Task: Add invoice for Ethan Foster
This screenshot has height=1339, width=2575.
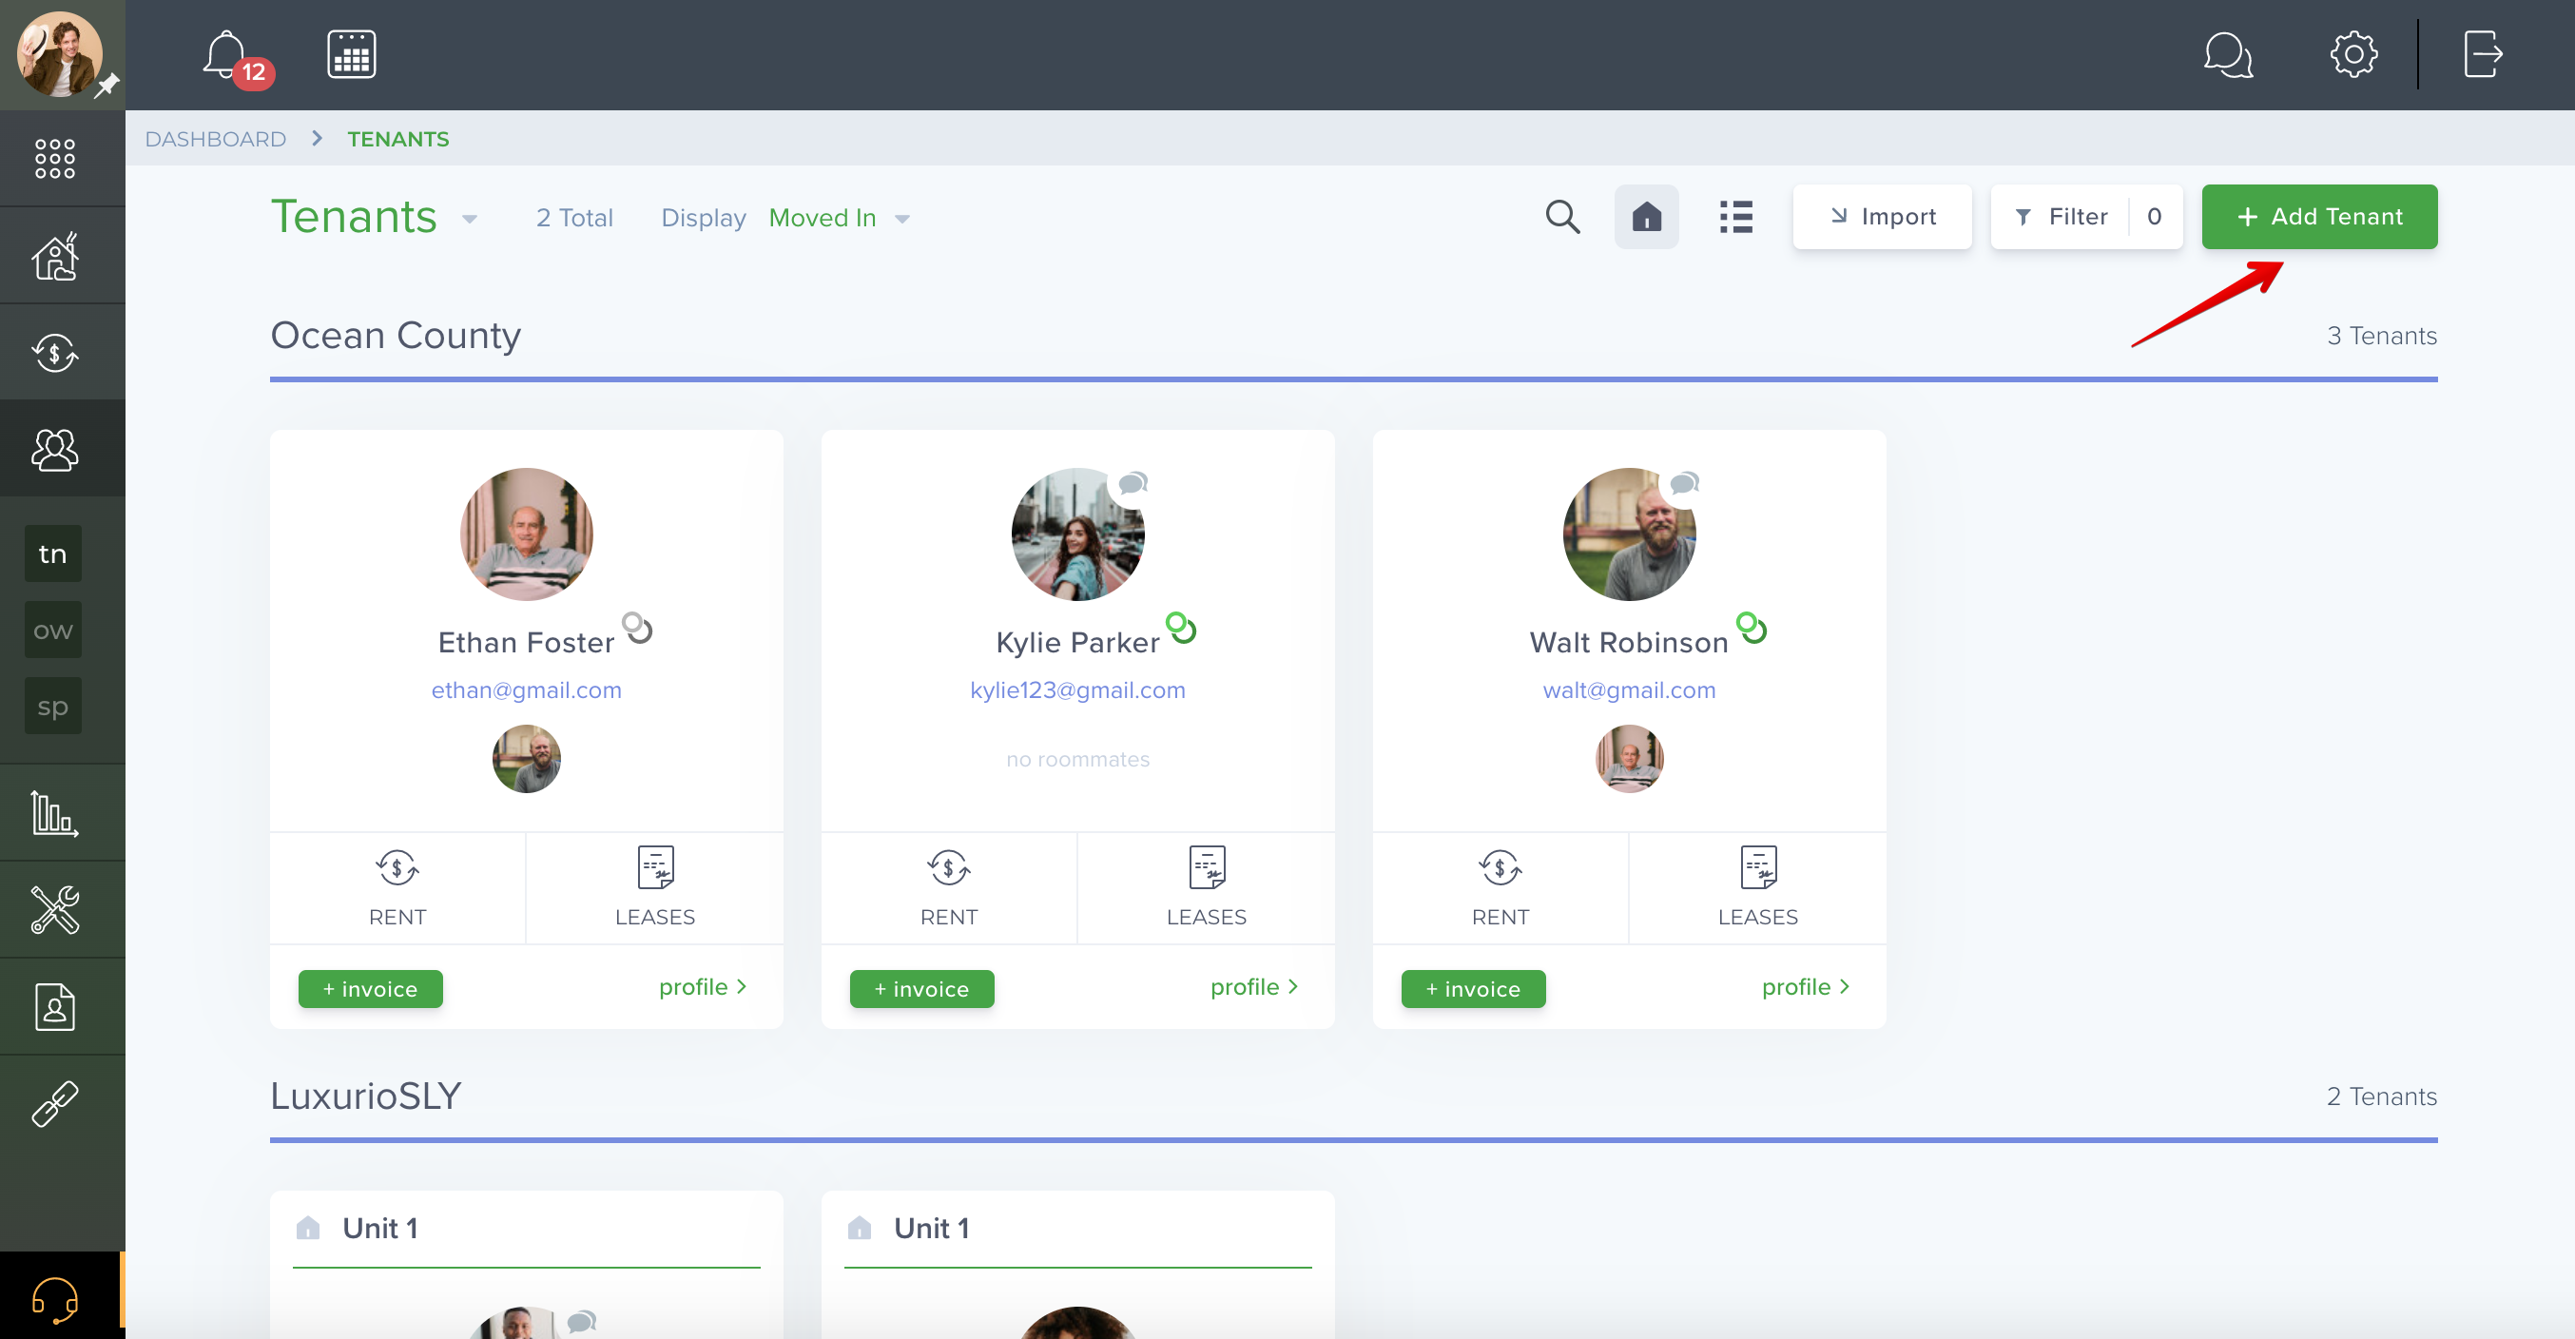Action: (370, 989)
